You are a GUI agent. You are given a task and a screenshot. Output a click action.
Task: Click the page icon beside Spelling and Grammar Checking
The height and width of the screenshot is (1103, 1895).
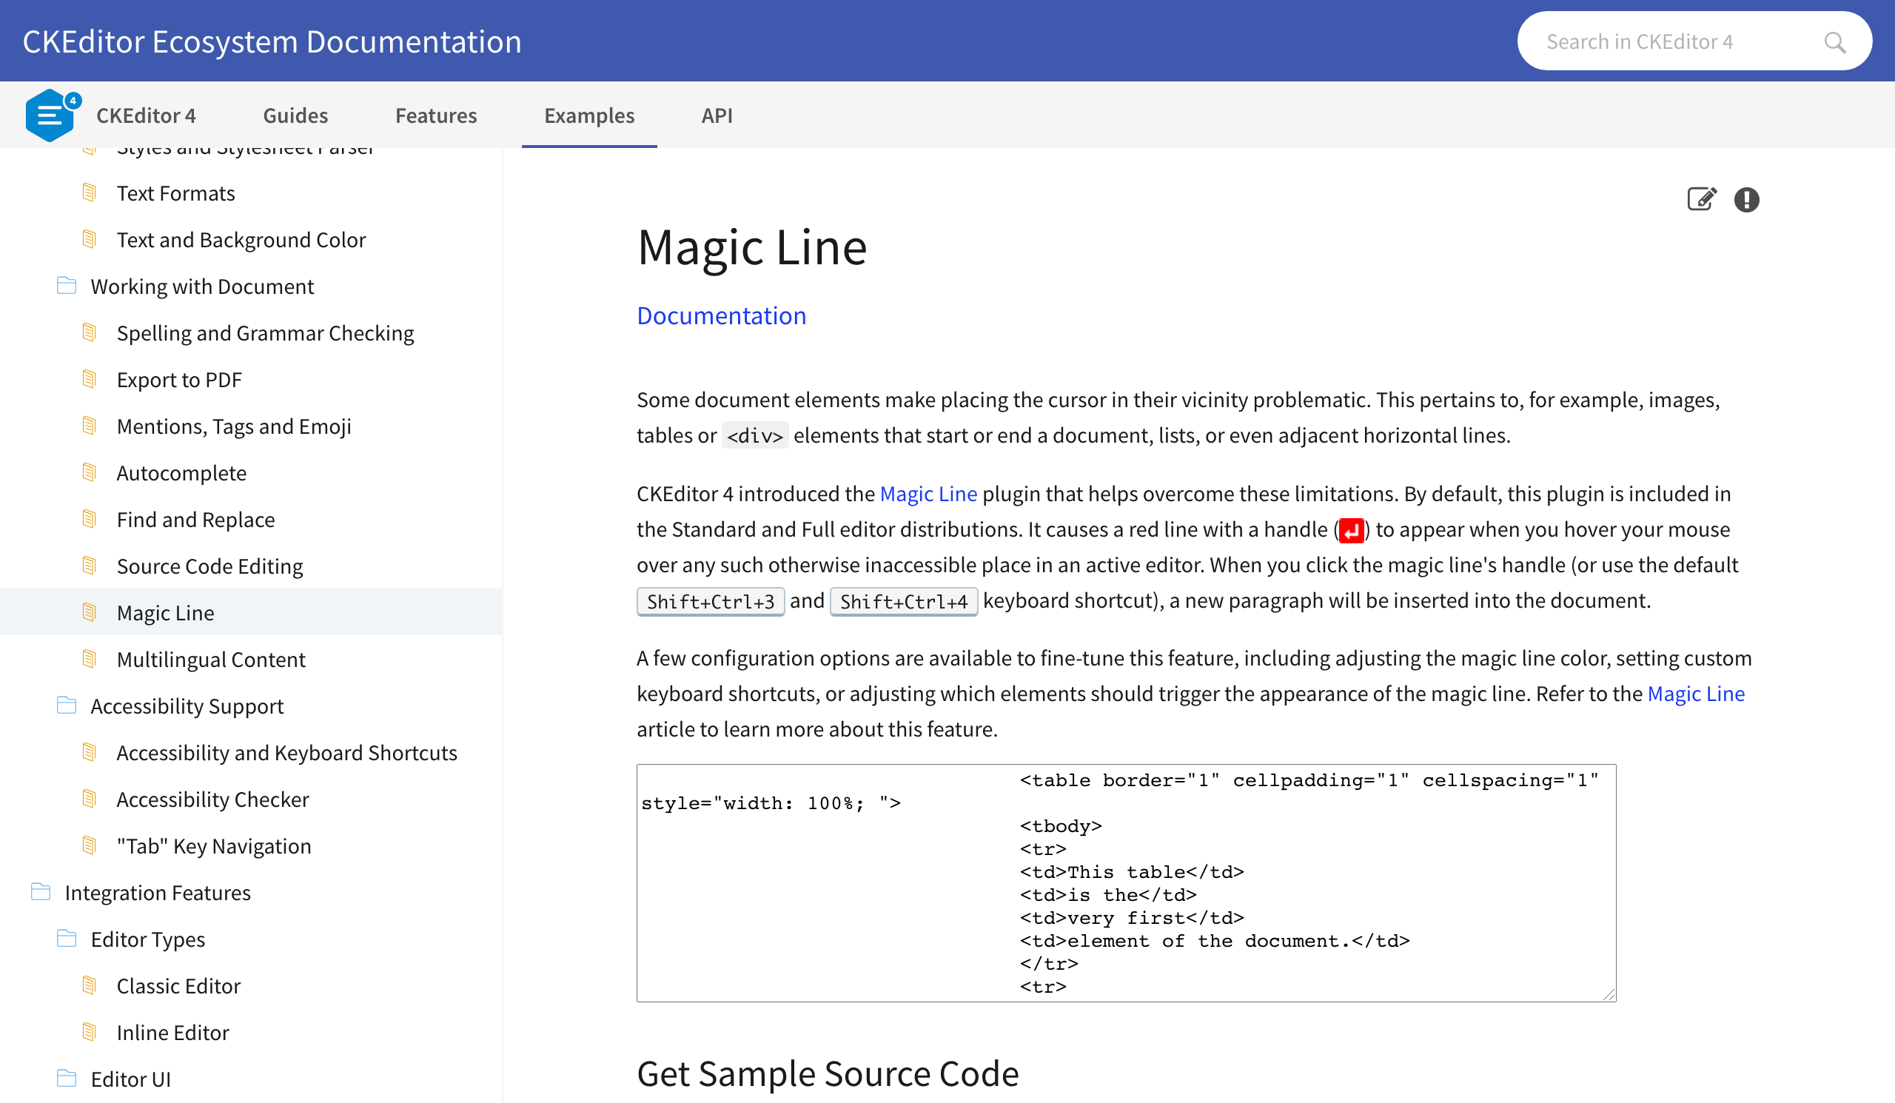click(90, 332)
